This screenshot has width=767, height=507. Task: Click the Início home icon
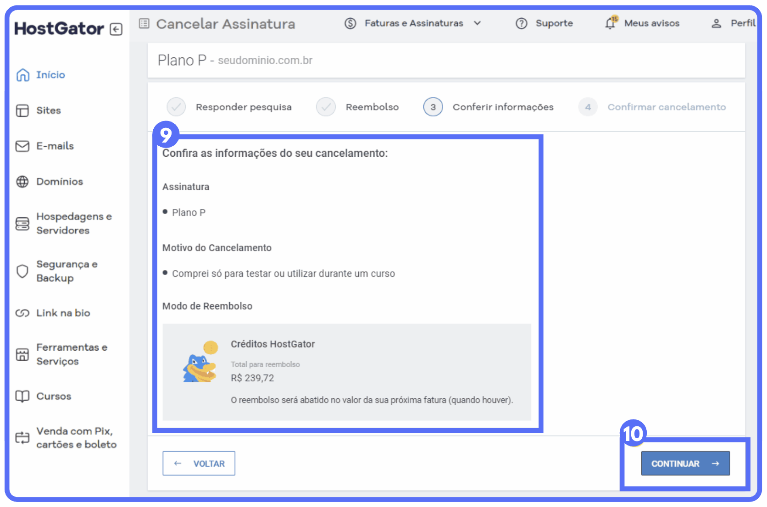click(x=22, y=75)
